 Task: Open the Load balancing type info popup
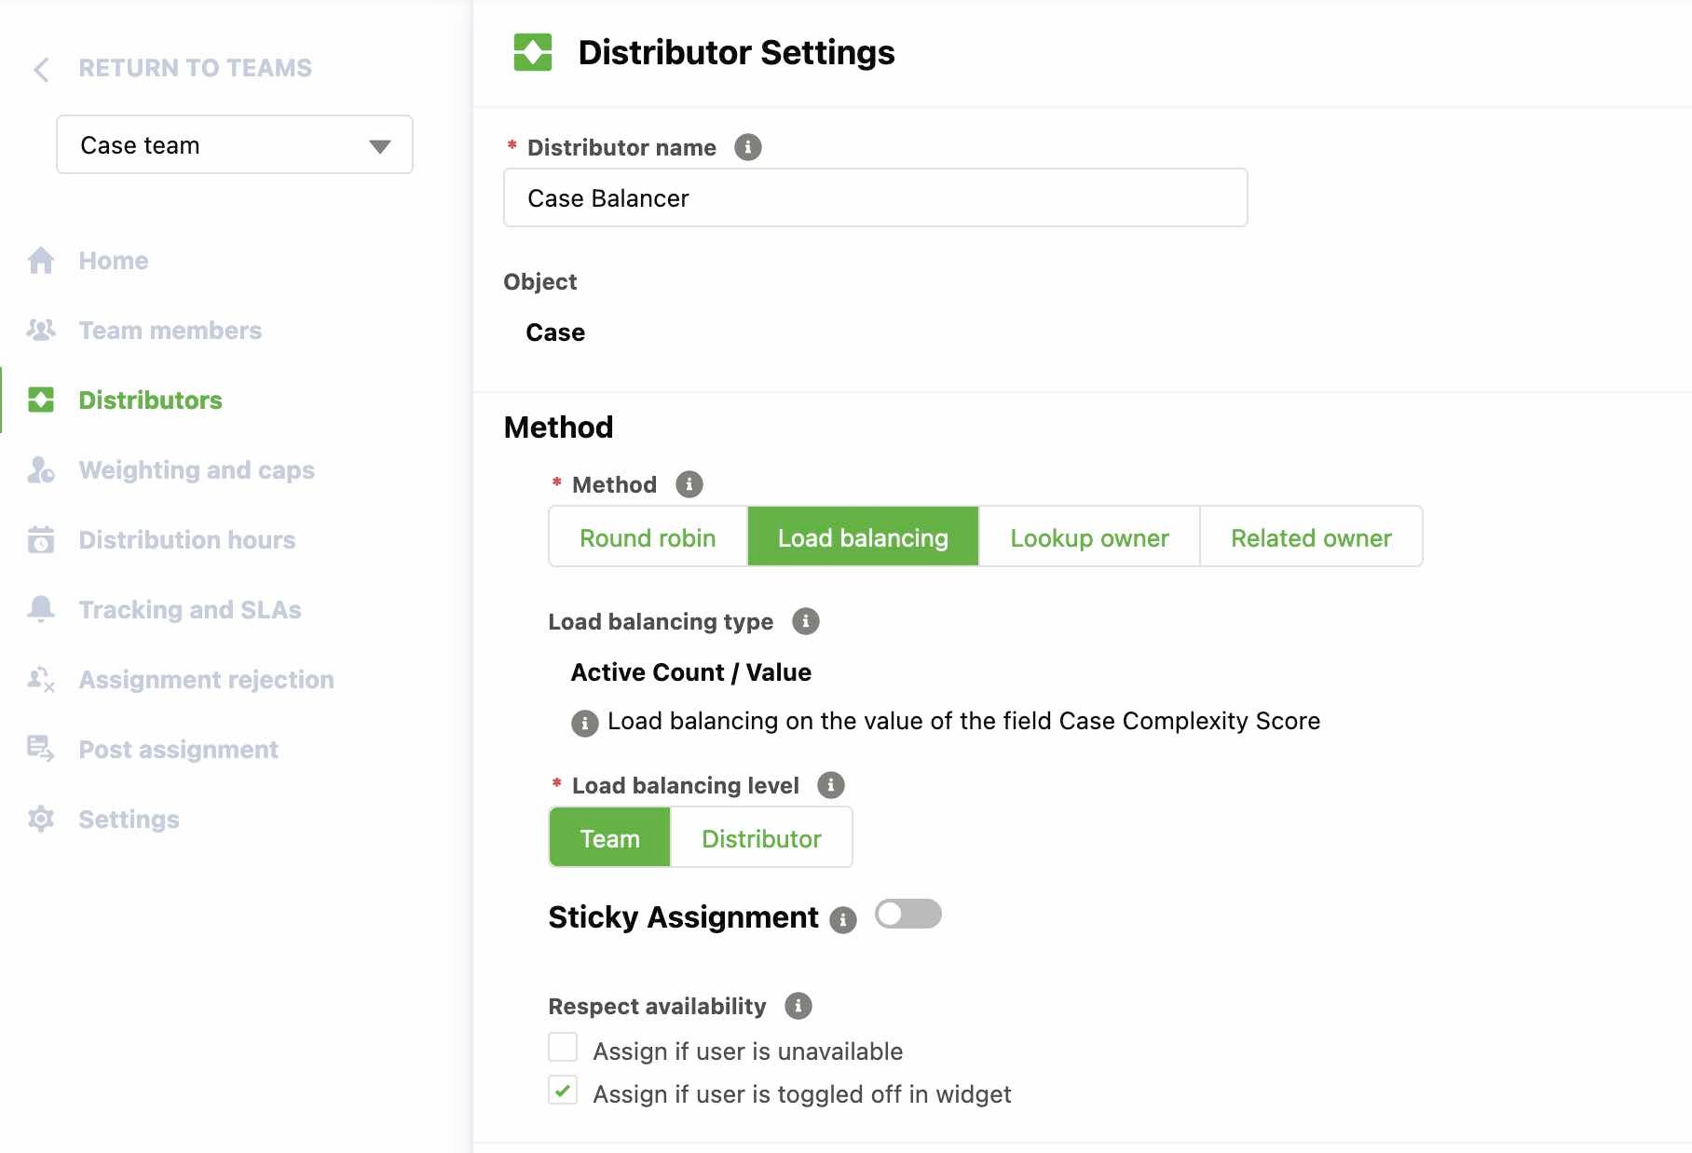pyautogui.click(x=805, y=621)
